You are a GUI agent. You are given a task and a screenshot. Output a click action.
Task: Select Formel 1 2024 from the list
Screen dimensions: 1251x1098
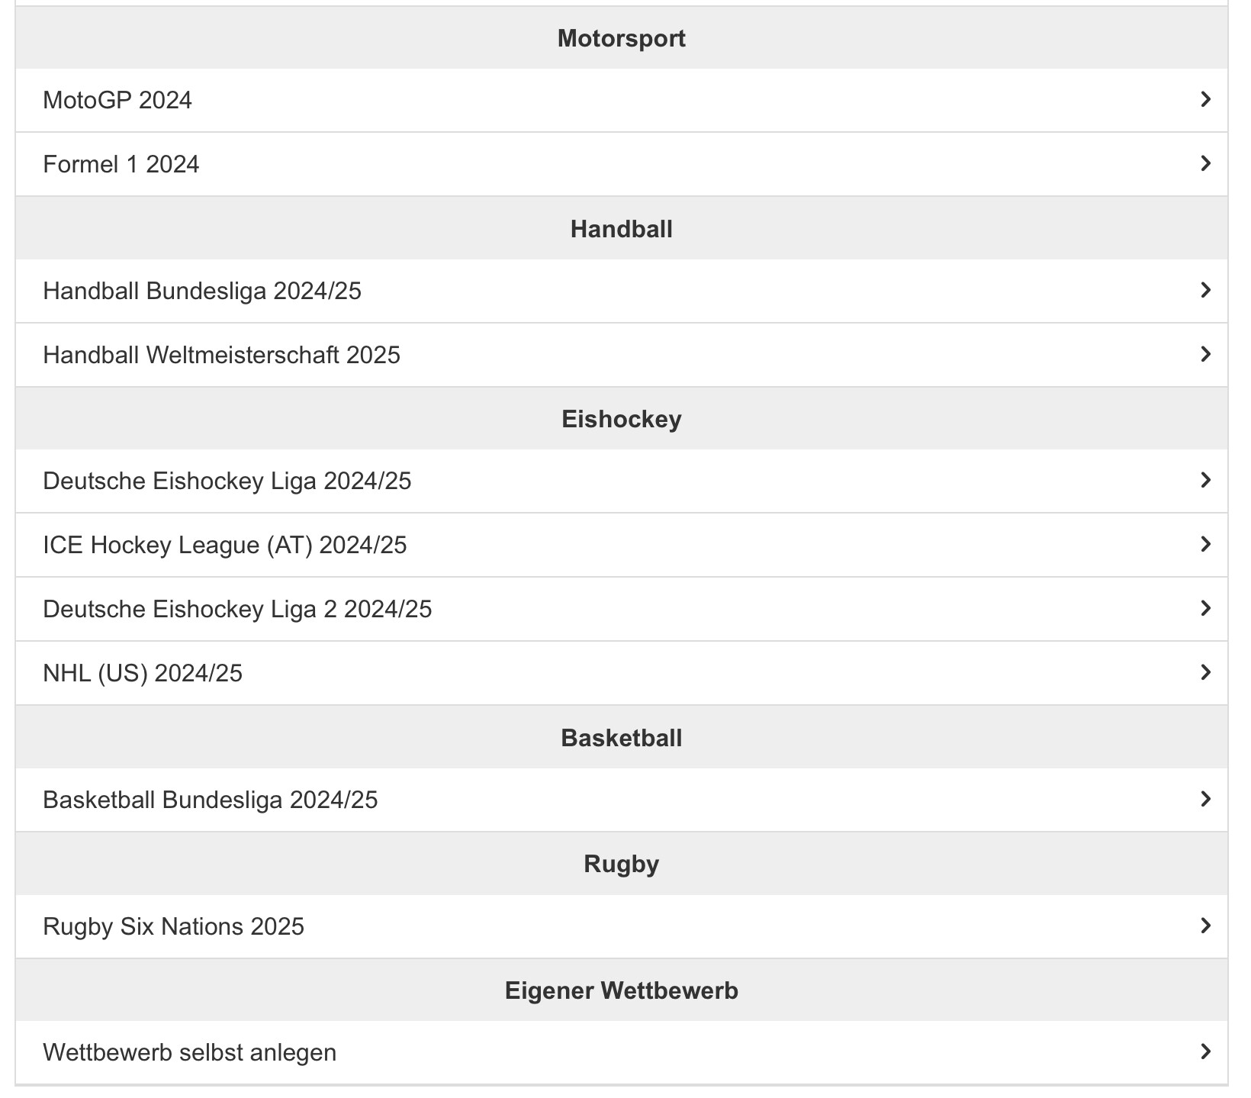click(x=121, y=164)
